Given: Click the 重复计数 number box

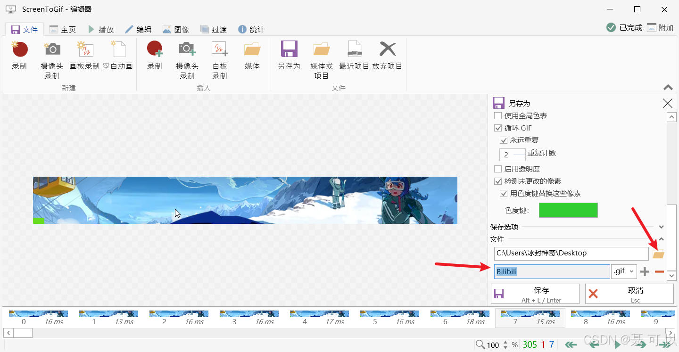Looking at the screenshot, I should click(x=513, y=155).
